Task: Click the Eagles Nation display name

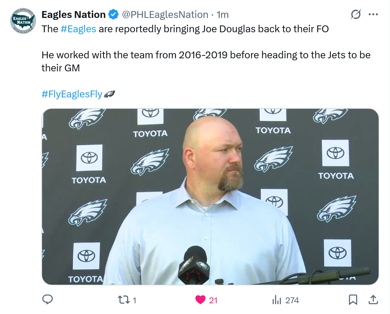Action: (x=73, y=15)
